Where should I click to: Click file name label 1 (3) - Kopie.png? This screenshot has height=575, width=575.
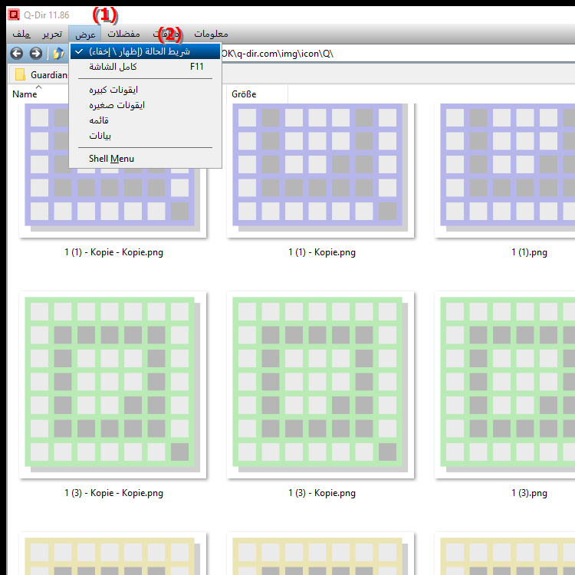(x=321, y=493)
